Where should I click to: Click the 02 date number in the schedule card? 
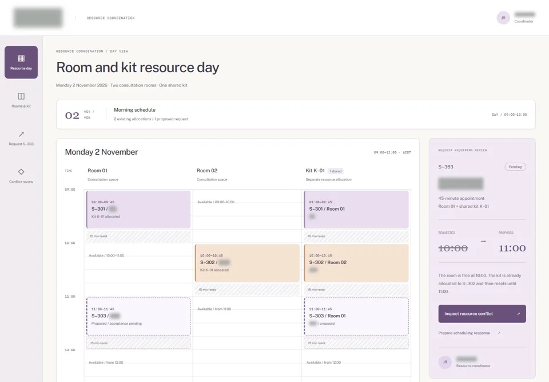click(72, 116)
